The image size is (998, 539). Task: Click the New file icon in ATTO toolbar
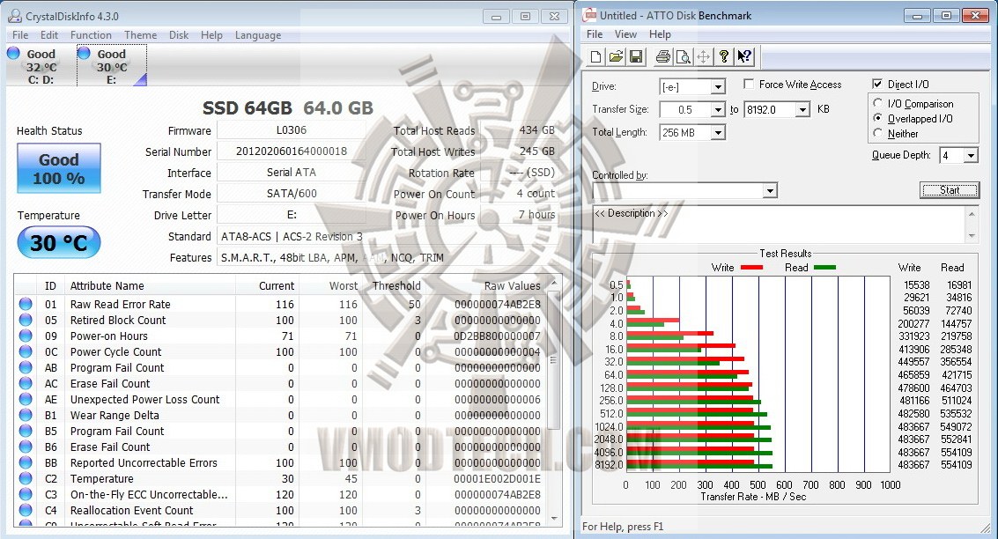tap(595, 56)
